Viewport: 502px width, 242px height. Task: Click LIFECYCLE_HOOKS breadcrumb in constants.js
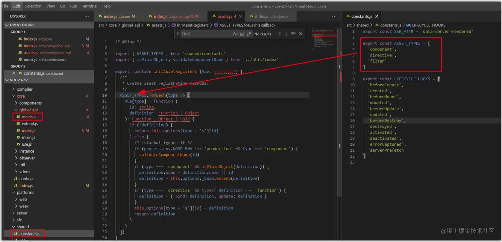click(426, 25)
